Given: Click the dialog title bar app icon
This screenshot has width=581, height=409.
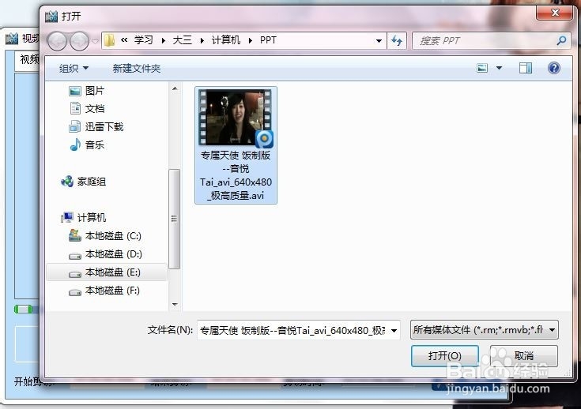Looking at the screenshot, I should coord(51,17).
